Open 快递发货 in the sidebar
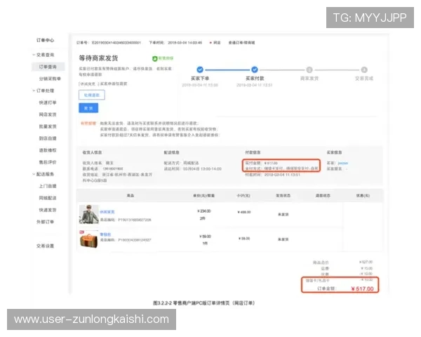Viewport: 421px width, 337px height. [x=48, y=210]
